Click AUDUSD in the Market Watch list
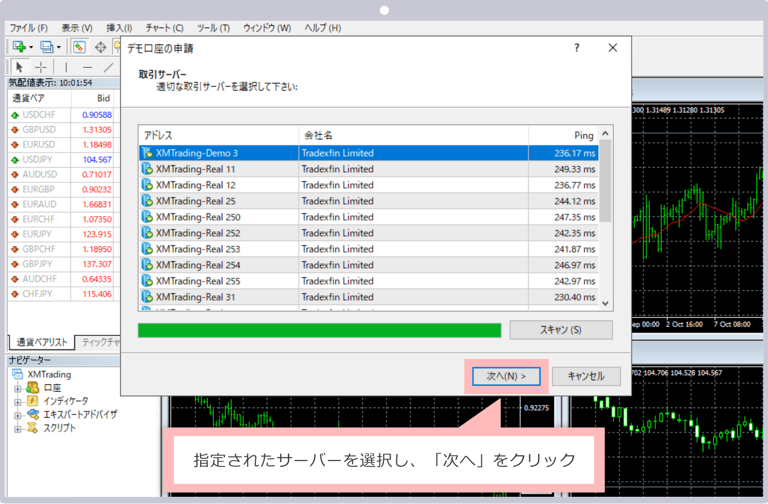The height and width of the screenshot is (504, 768). [x=40, y=174]
